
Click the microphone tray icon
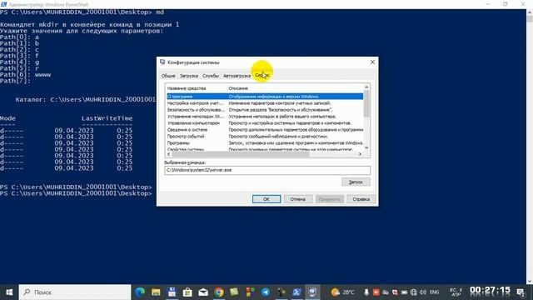366,292
